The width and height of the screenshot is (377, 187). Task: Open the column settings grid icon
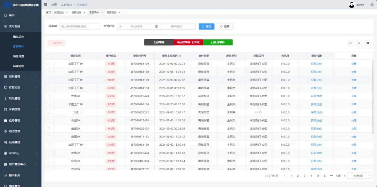(x=368, y=43)
